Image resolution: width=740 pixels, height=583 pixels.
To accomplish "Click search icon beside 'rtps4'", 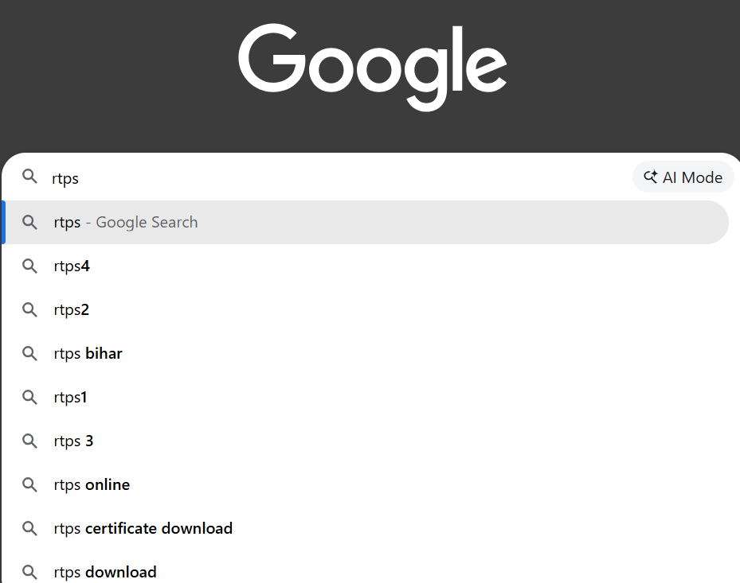I will coord(29,266).
